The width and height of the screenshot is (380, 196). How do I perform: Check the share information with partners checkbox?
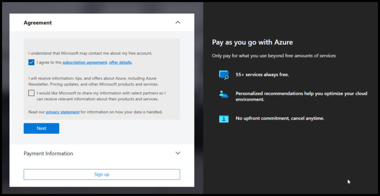pos(31,93)
